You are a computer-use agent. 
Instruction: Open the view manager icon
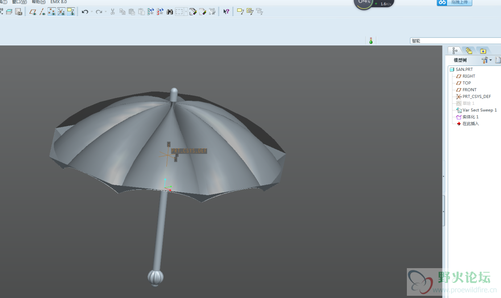pyautogui.click(x=19, y=12)
